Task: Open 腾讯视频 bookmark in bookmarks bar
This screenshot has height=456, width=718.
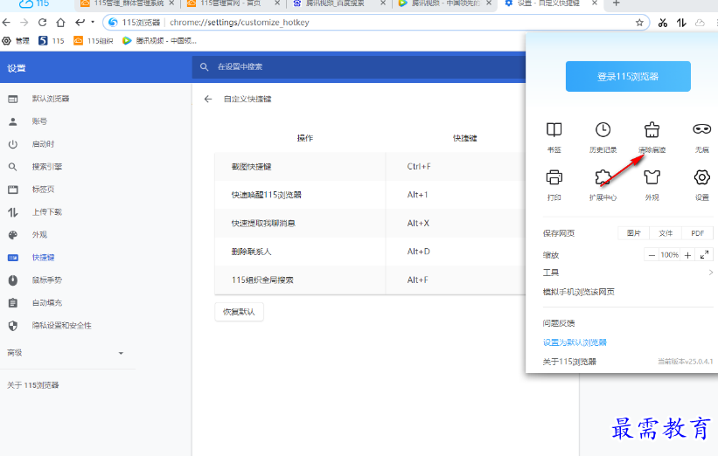Action: click(x=159, y=41)
